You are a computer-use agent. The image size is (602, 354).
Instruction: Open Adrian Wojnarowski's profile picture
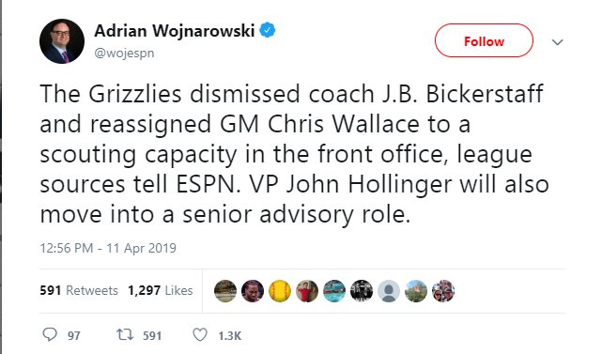tap(62, 41)
